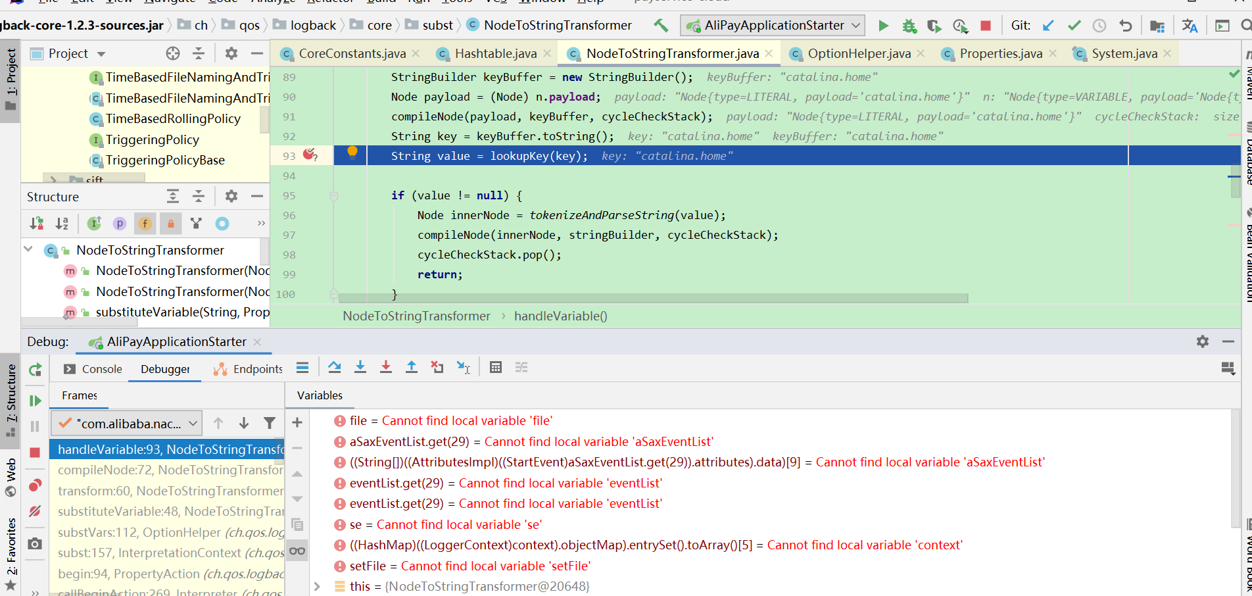Click the Build project hammer icon
The width and height of the screenshot is (1252, 596).
click(661, 26)
